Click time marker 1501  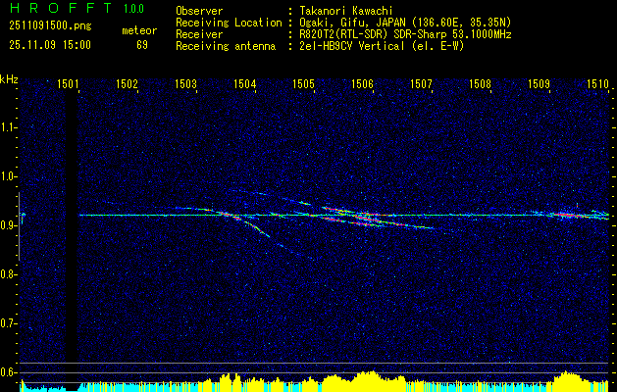(x=68, y=83)
